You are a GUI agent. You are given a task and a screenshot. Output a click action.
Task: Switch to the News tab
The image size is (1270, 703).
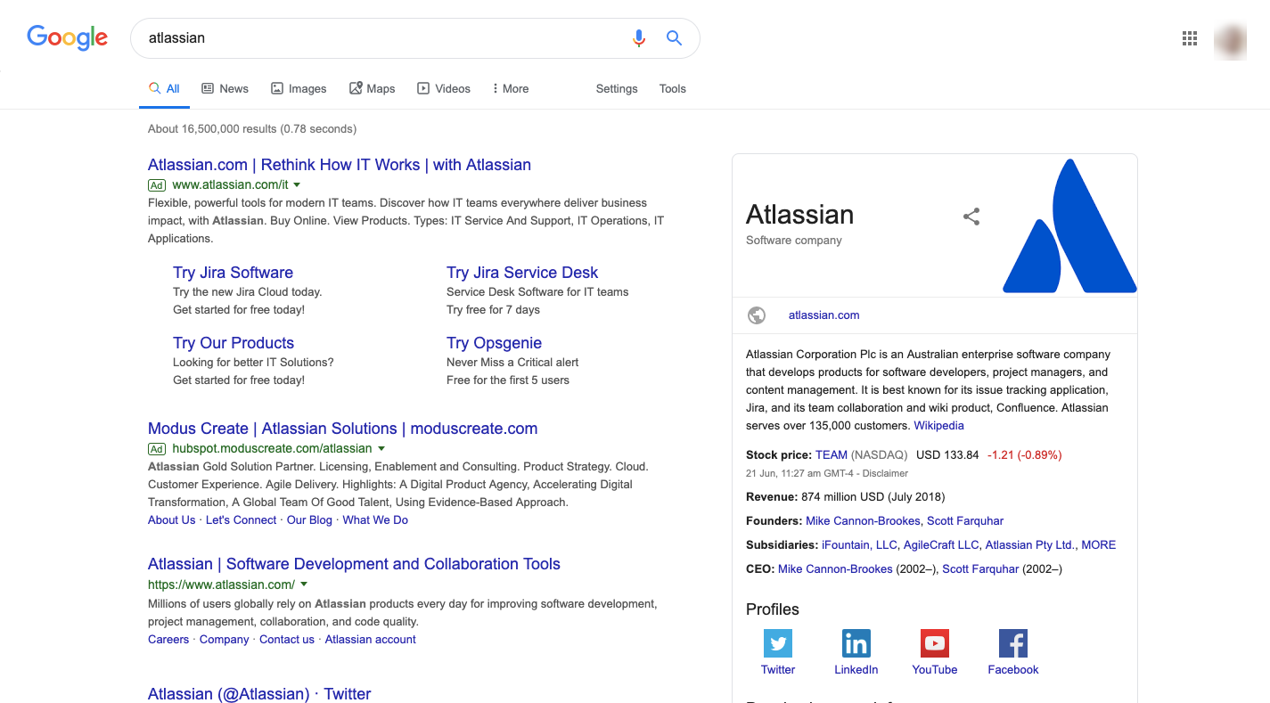coord(225,89)
